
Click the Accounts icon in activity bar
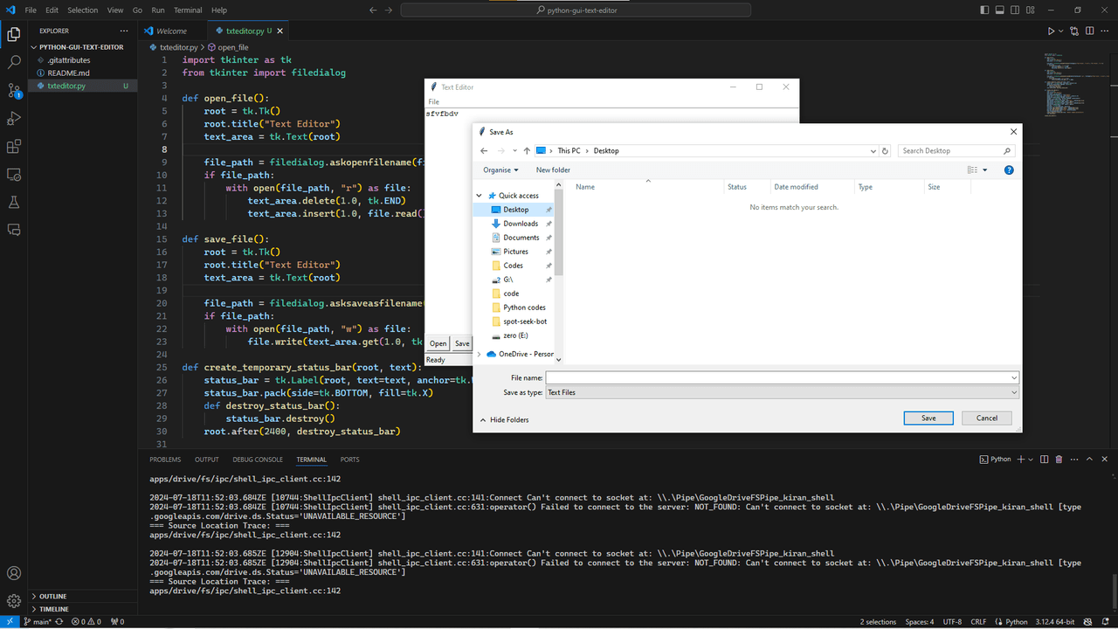14,573
